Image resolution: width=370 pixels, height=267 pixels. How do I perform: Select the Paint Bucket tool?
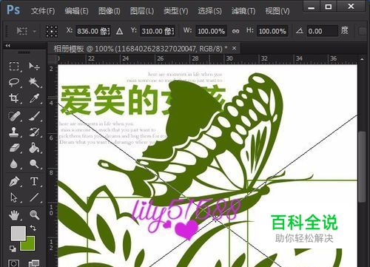[34, 148]
